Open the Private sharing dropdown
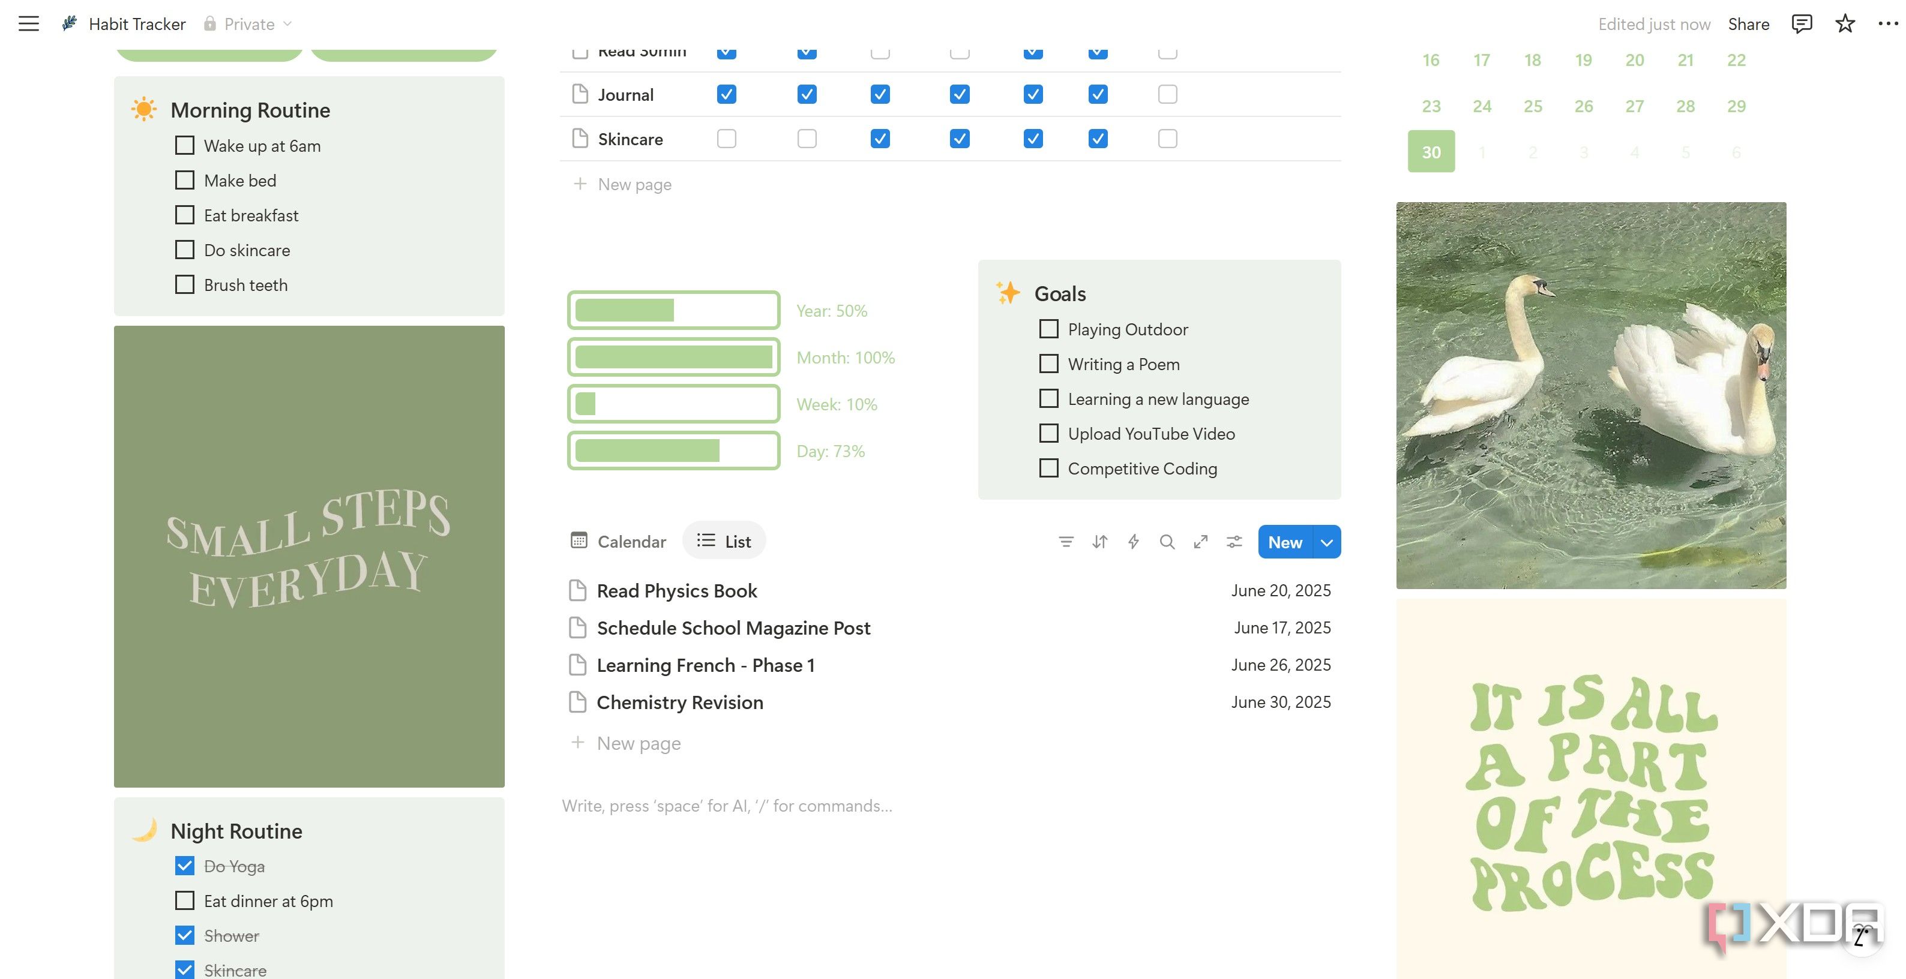The width and height of the screenshot is (1906, 979). (x=248, y=23)
